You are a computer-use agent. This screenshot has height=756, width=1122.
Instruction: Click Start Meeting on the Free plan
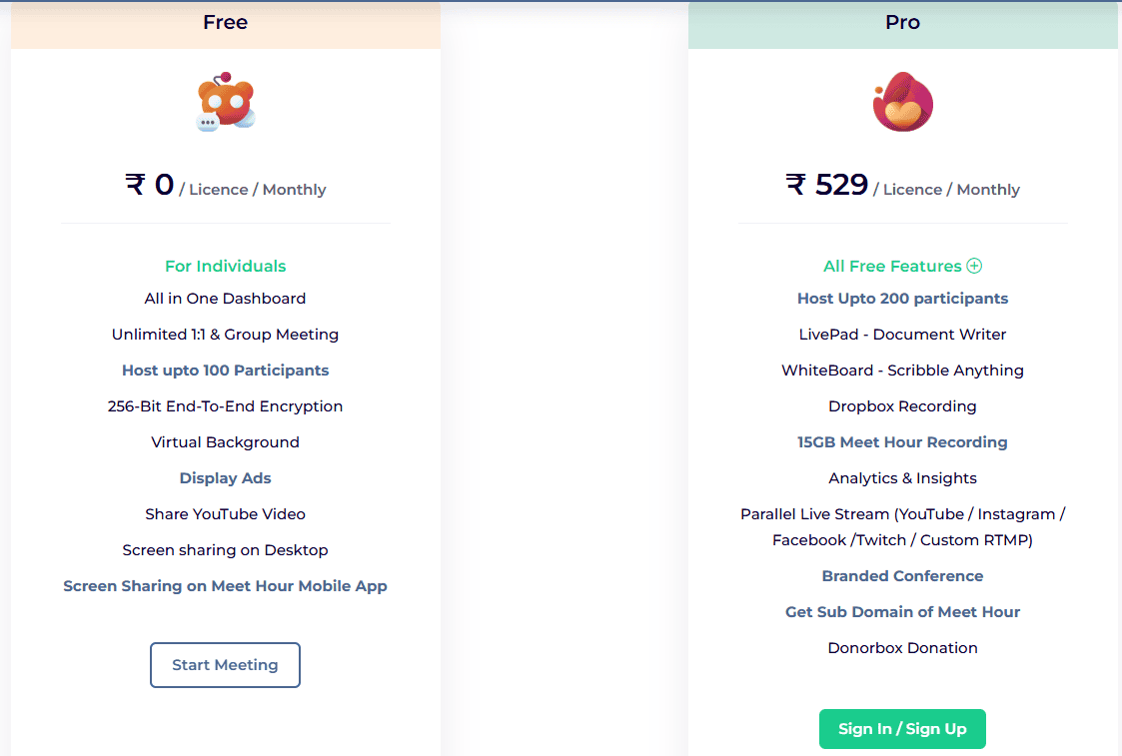[225, 665]
